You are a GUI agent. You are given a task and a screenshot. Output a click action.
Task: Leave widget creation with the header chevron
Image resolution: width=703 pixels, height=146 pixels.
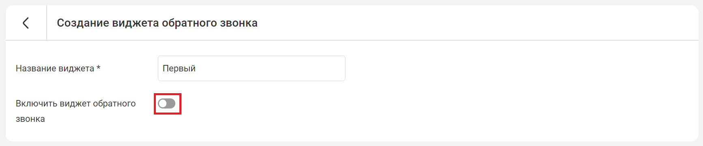coord(26,23)
